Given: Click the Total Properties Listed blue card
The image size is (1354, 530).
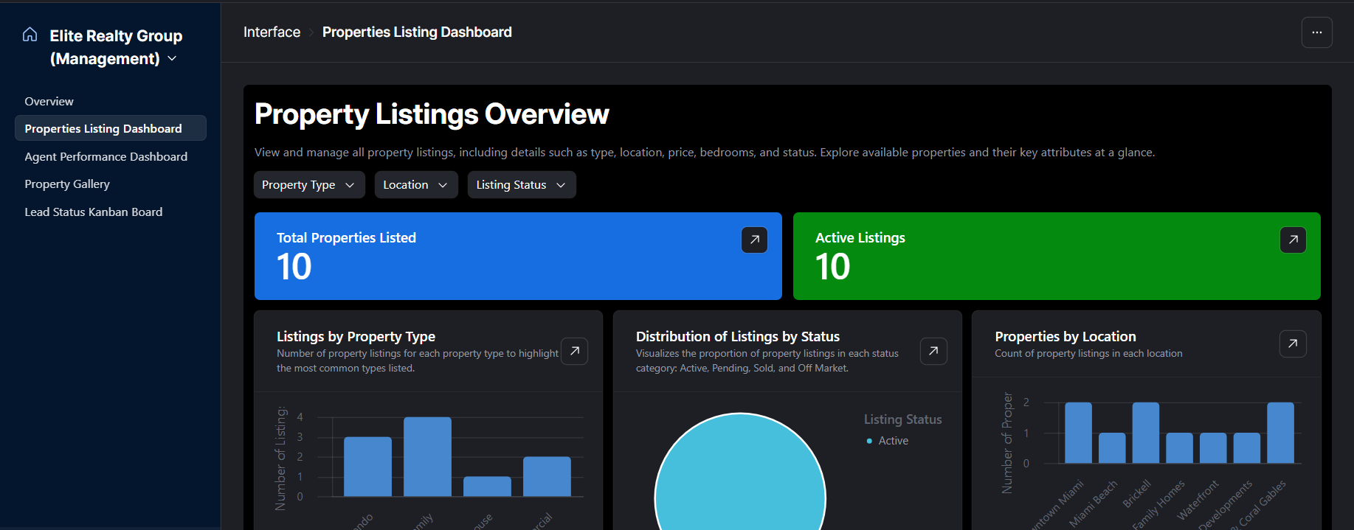Looking at the screenshot, I should [x=518, y=256].
